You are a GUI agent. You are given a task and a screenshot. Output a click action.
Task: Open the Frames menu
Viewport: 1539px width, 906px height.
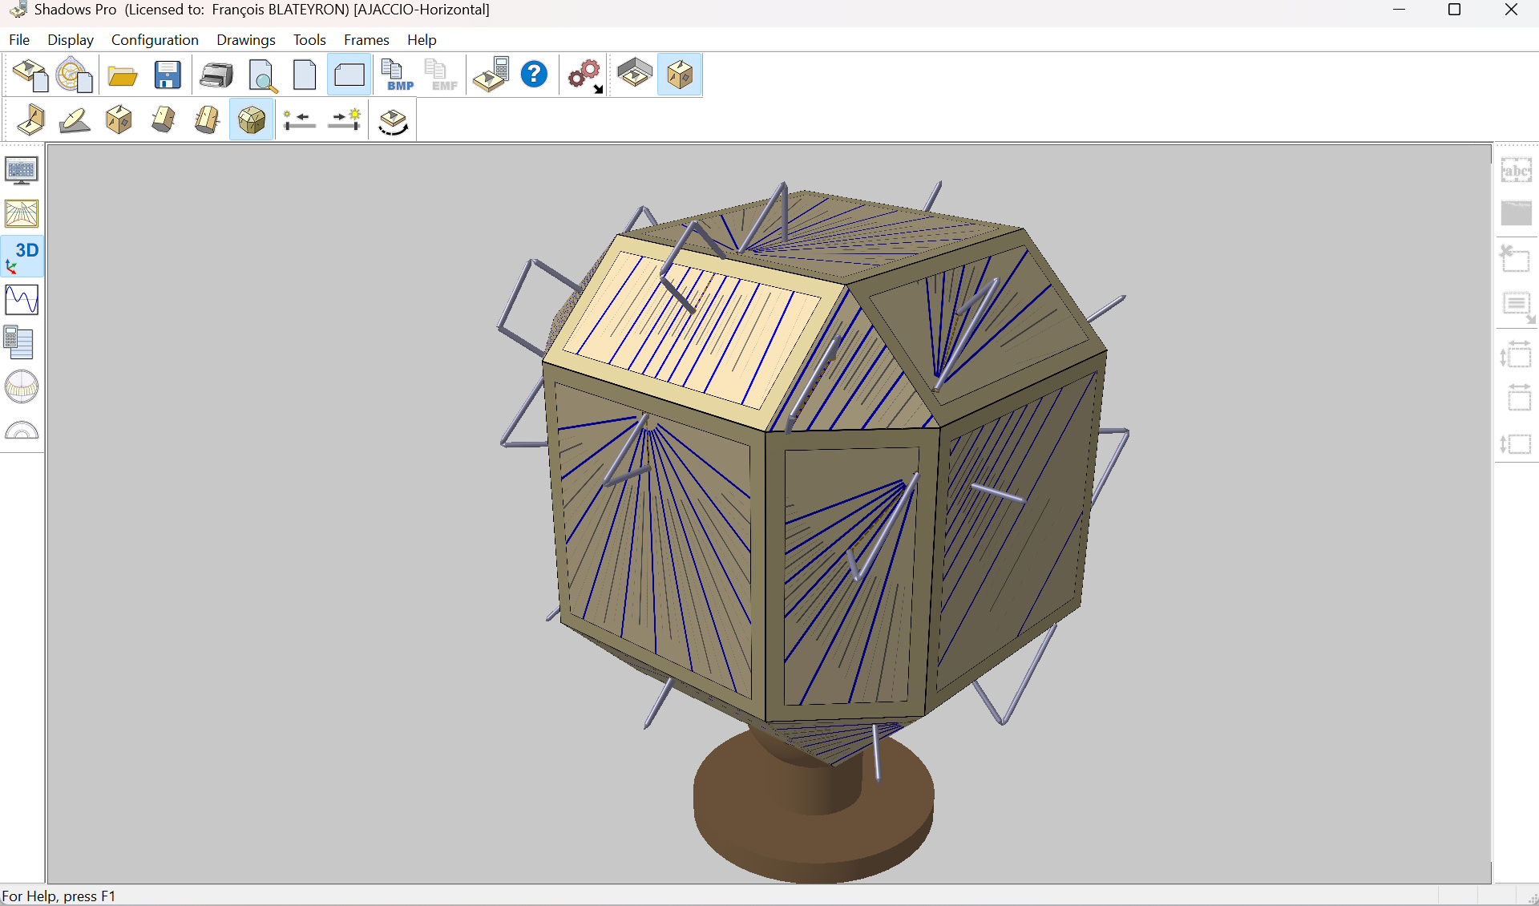pos(366,40)
